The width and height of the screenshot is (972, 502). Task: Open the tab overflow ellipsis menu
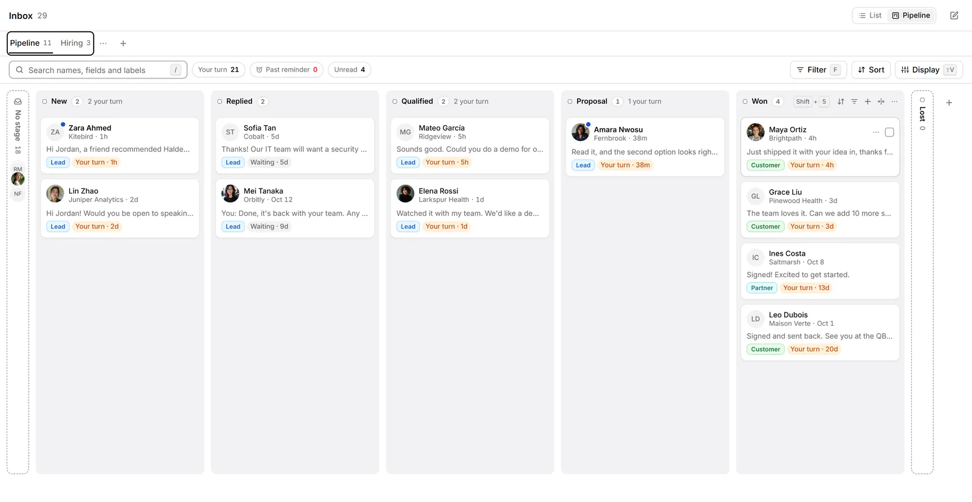pos(103,43)
